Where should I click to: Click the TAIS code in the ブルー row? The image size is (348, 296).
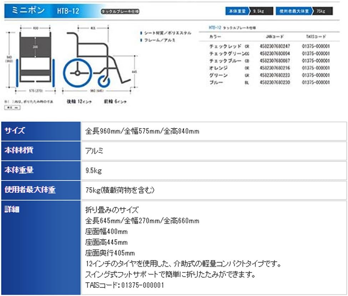316,82
